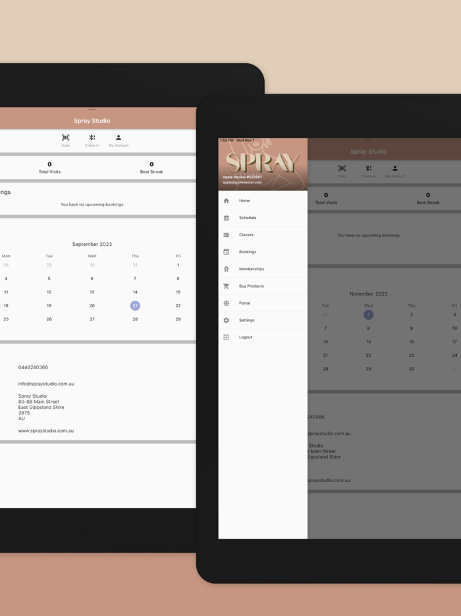Click the Memberships badge icon in side menu
This screenshot has width=461, height=616.
(x=227, y=269)
